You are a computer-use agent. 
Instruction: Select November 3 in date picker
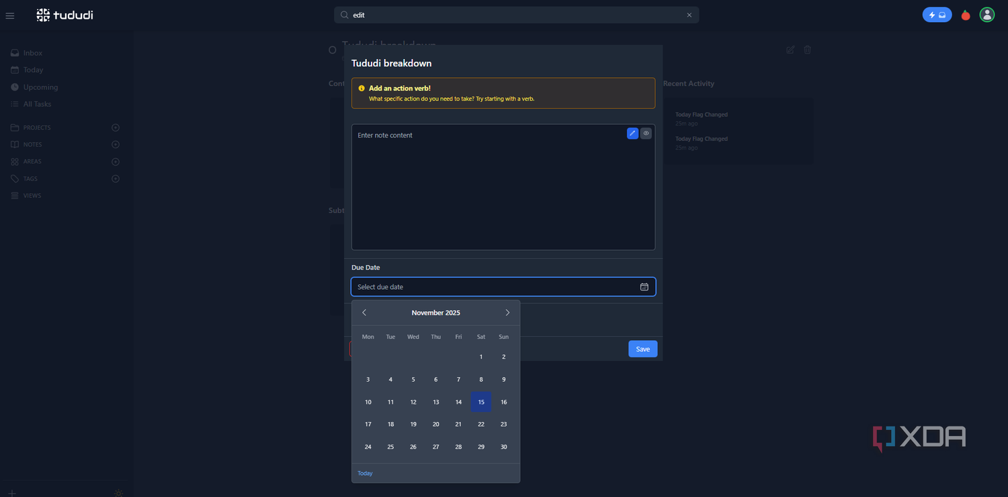coord(368,380)
